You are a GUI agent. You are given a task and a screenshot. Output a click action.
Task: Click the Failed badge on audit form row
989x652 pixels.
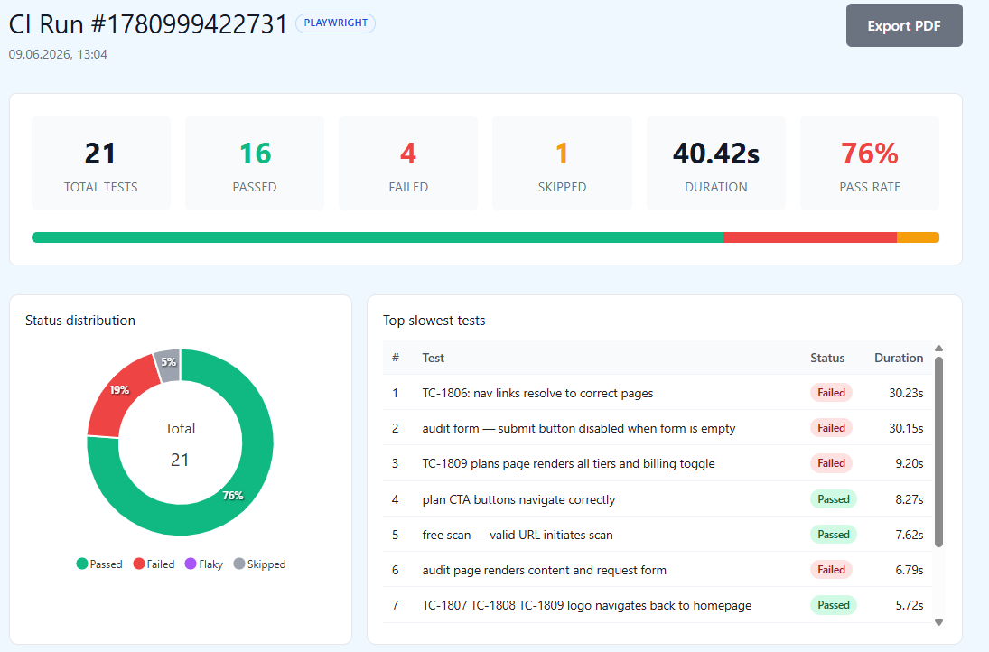pyautogui.click(x=831, y=427)
